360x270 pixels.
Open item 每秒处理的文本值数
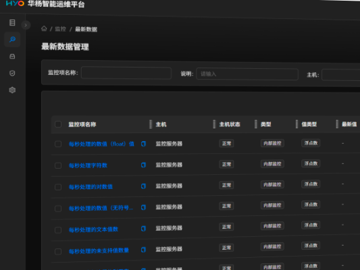tap(93, 230)
